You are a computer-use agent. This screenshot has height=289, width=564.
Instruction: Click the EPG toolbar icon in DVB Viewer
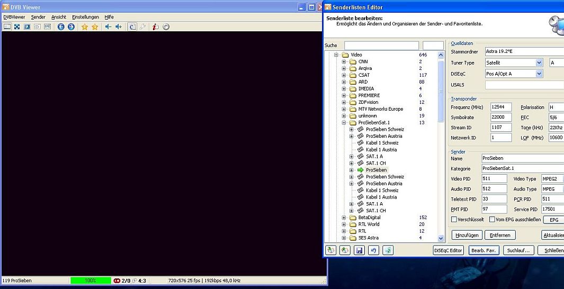48,26
